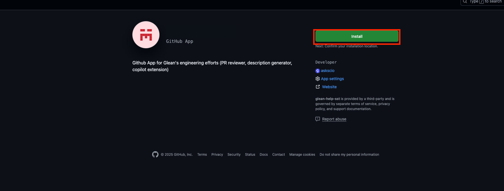This screenshot has width=504, height=191.
Task: Click the GitHub Octocat logo in footer
Action: pyautogui.click(x=155, y=154)
